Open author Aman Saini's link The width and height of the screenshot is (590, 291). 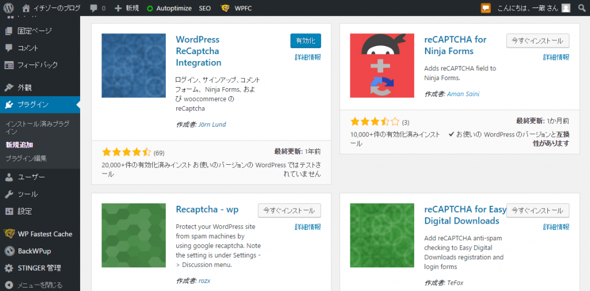(x=463, y=94)
